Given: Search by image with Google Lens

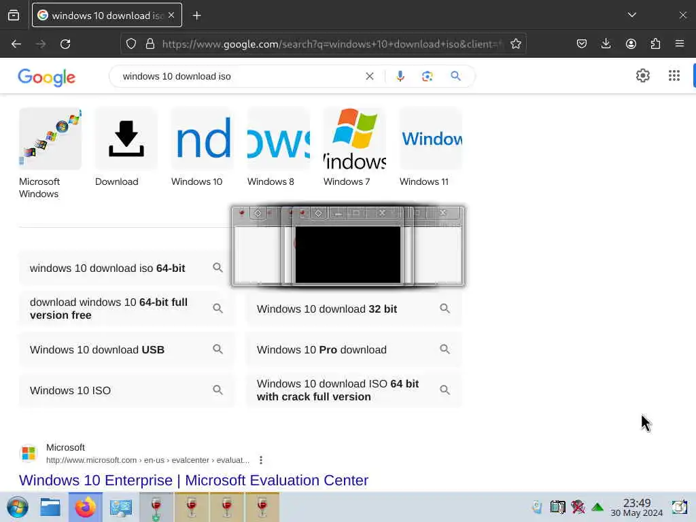Looking at the screenshot, I should [x=427, y=76].
